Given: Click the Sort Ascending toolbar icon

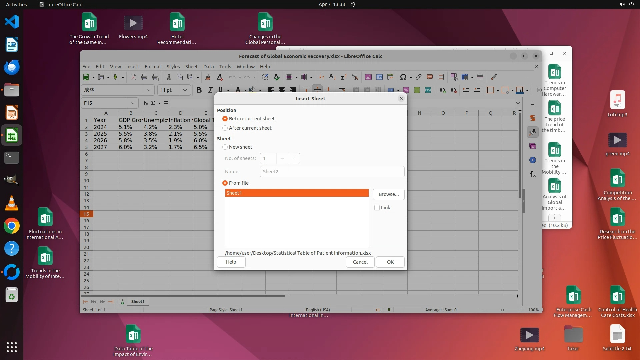Looking at the screenshot, I should pyautogui.click(x=332, y=77).
